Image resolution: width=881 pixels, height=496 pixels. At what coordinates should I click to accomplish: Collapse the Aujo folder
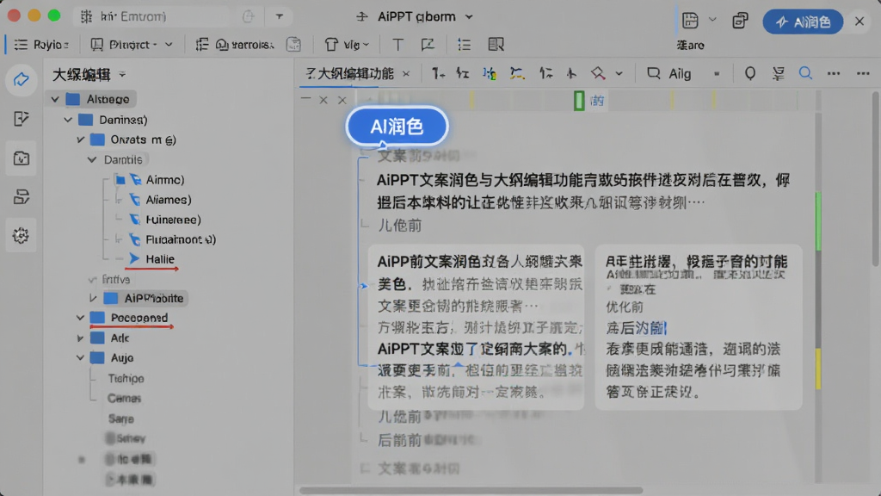[x=80, y=357]
